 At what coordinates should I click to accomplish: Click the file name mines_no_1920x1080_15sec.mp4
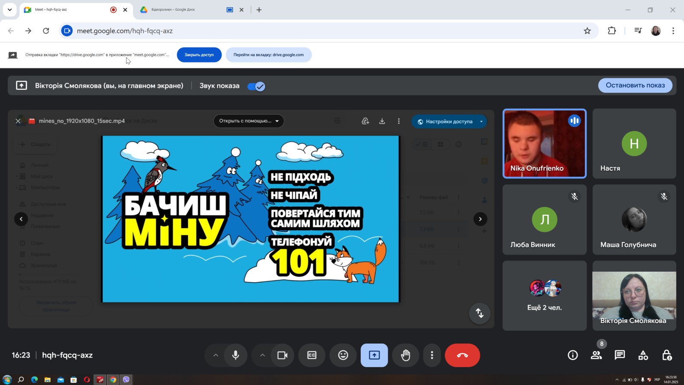point(82,121)
